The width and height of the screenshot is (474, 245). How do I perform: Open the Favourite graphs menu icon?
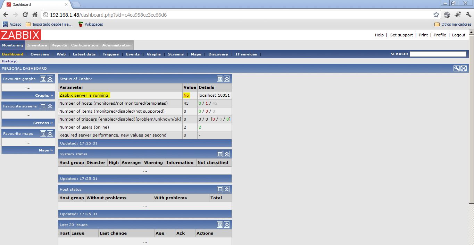pos(43,79)
